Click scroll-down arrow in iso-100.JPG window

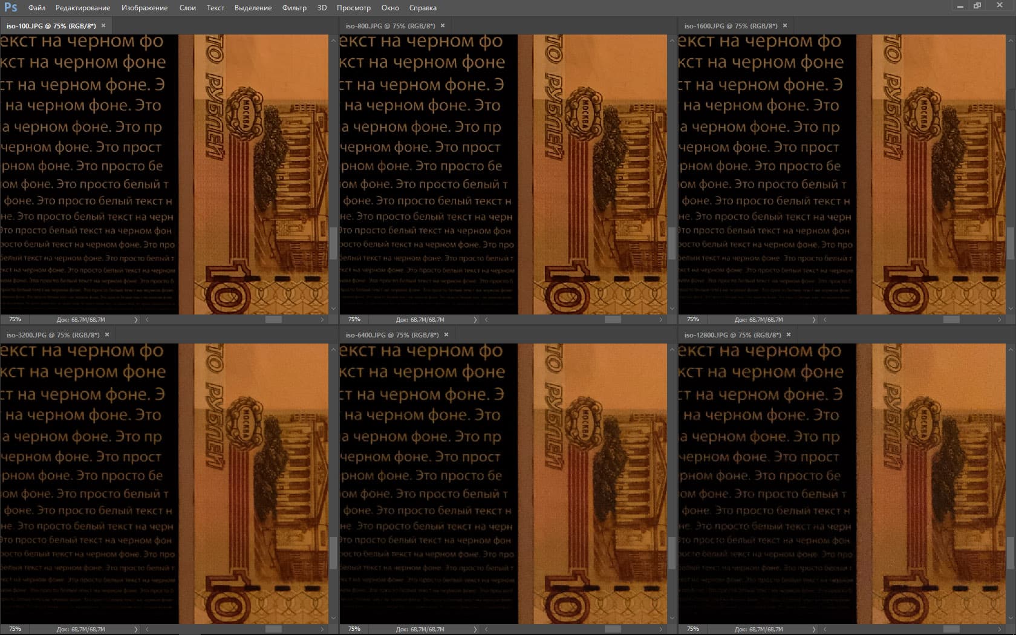point(333,309)
